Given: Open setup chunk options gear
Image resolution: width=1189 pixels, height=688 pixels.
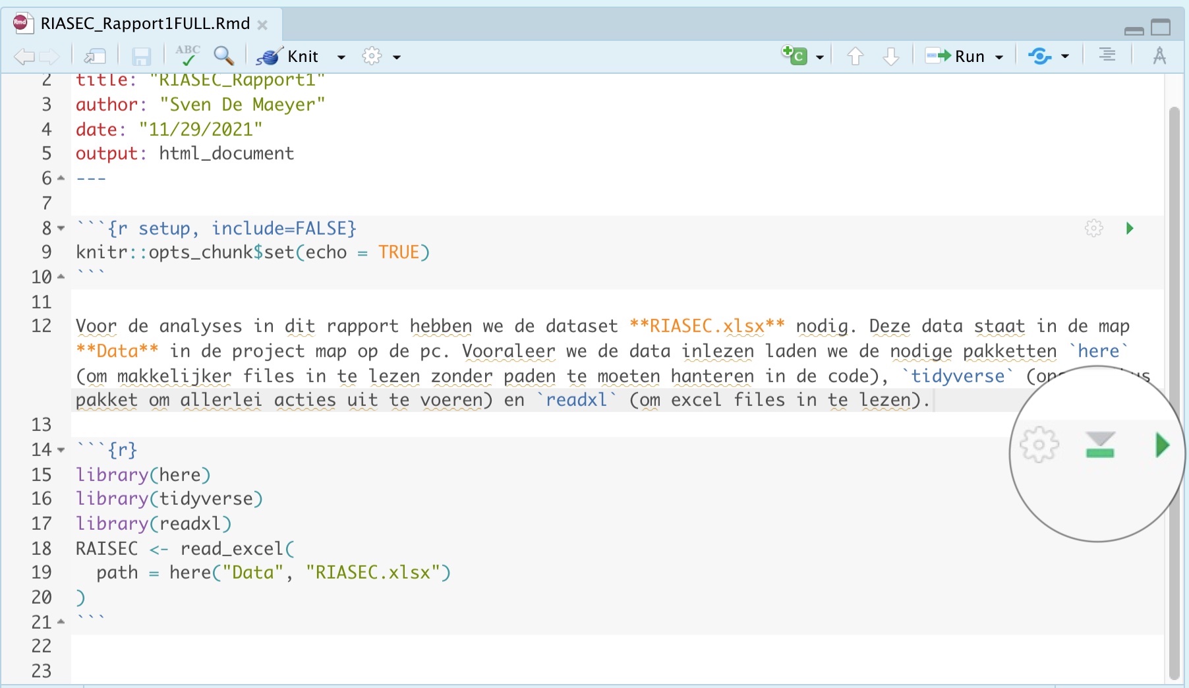Looking at the screenshot, I should (1094, 228).
